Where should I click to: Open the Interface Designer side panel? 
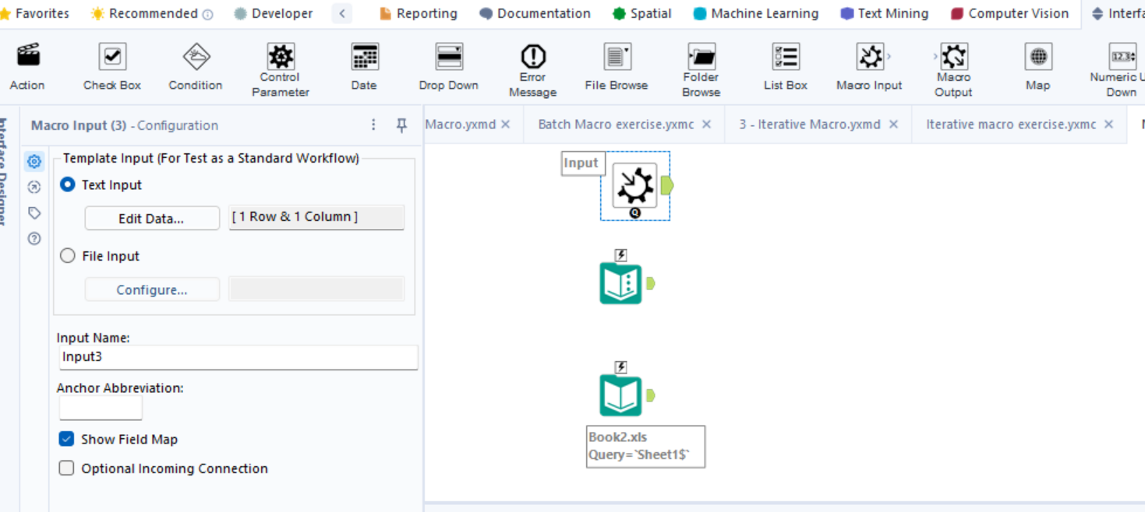coord(4,171)
